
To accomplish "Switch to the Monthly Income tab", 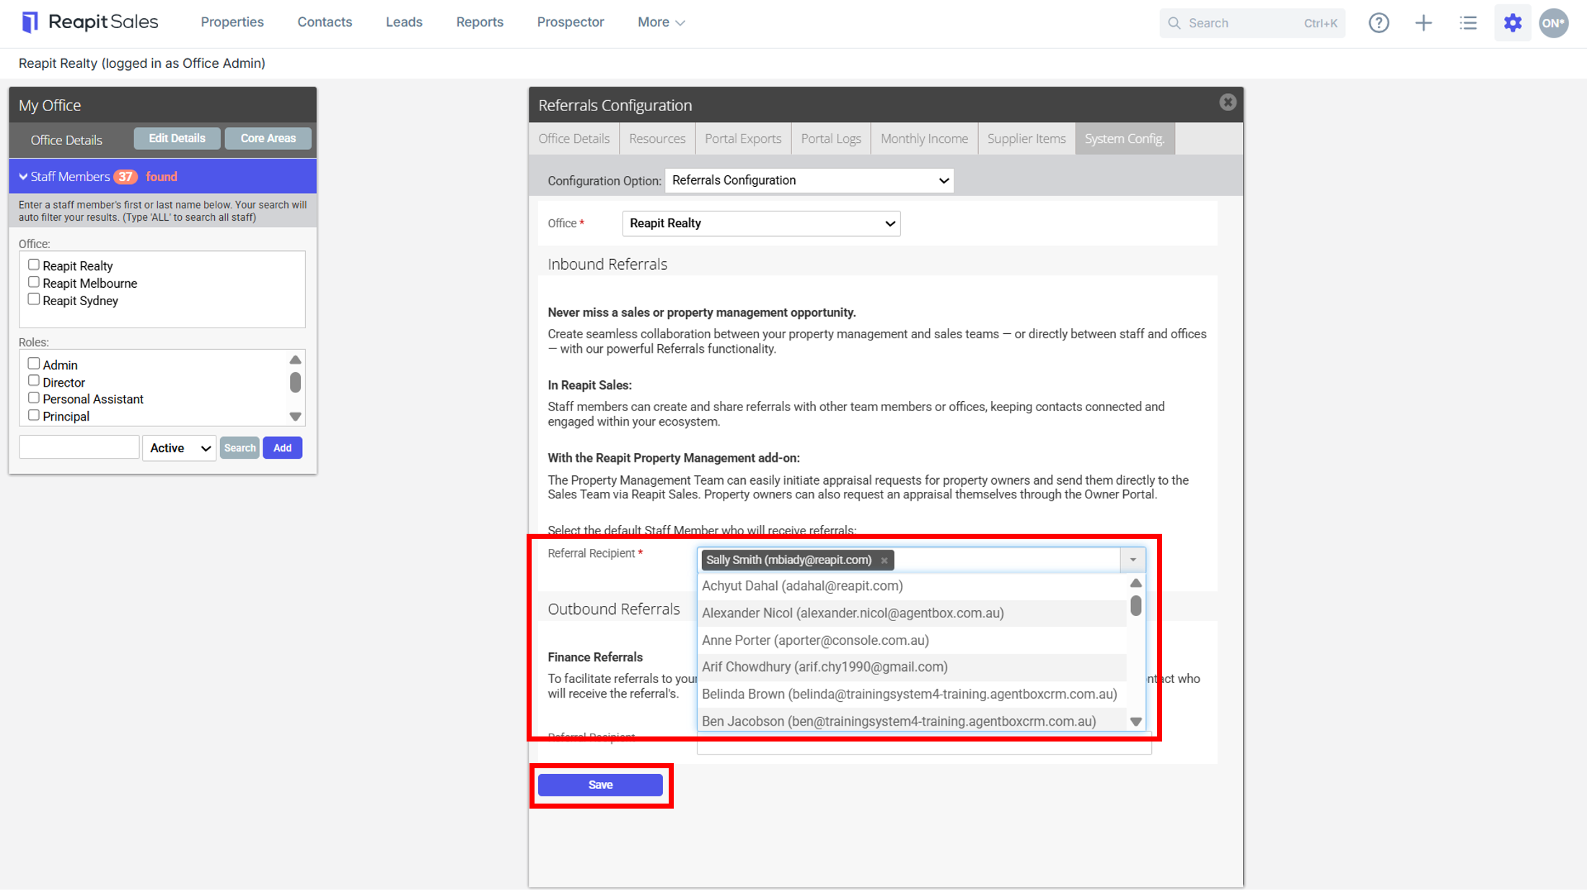I will pos(924,138).
